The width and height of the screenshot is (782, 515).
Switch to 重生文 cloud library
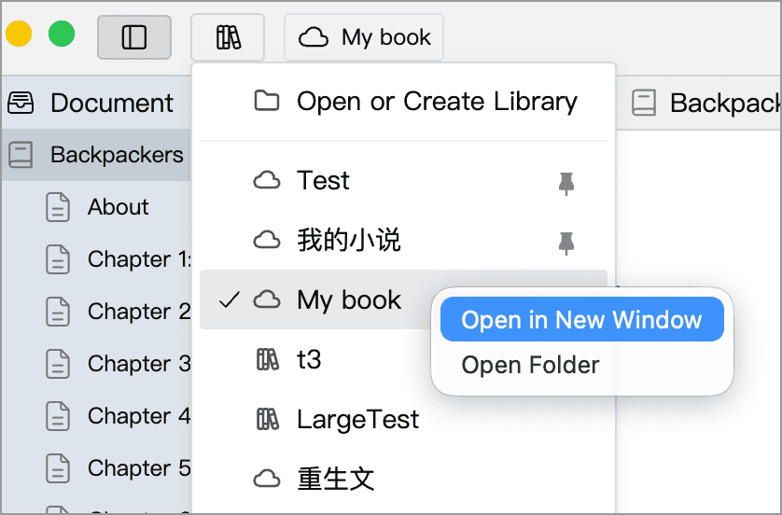click(x=403, y=480)
